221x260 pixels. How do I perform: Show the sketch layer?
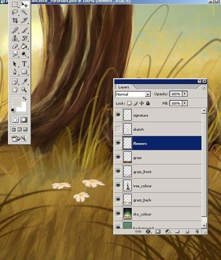coord(118,129)
